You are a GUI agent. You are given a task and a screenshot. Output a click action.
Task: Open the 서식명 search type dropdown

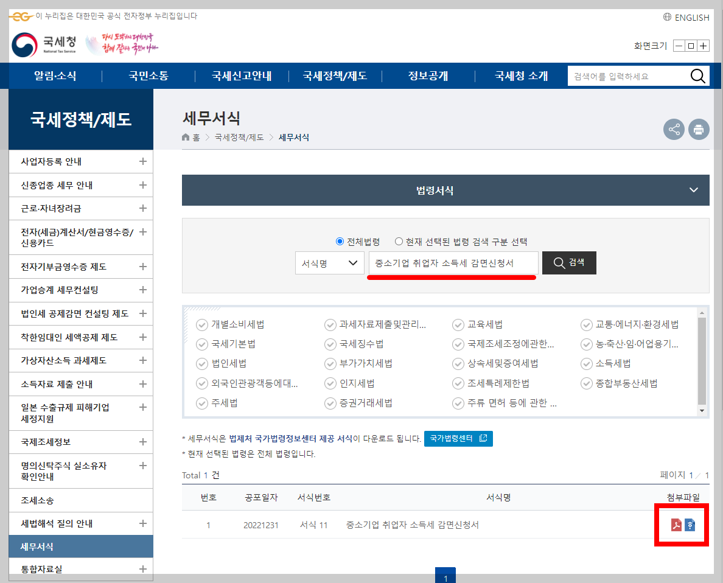330,263
